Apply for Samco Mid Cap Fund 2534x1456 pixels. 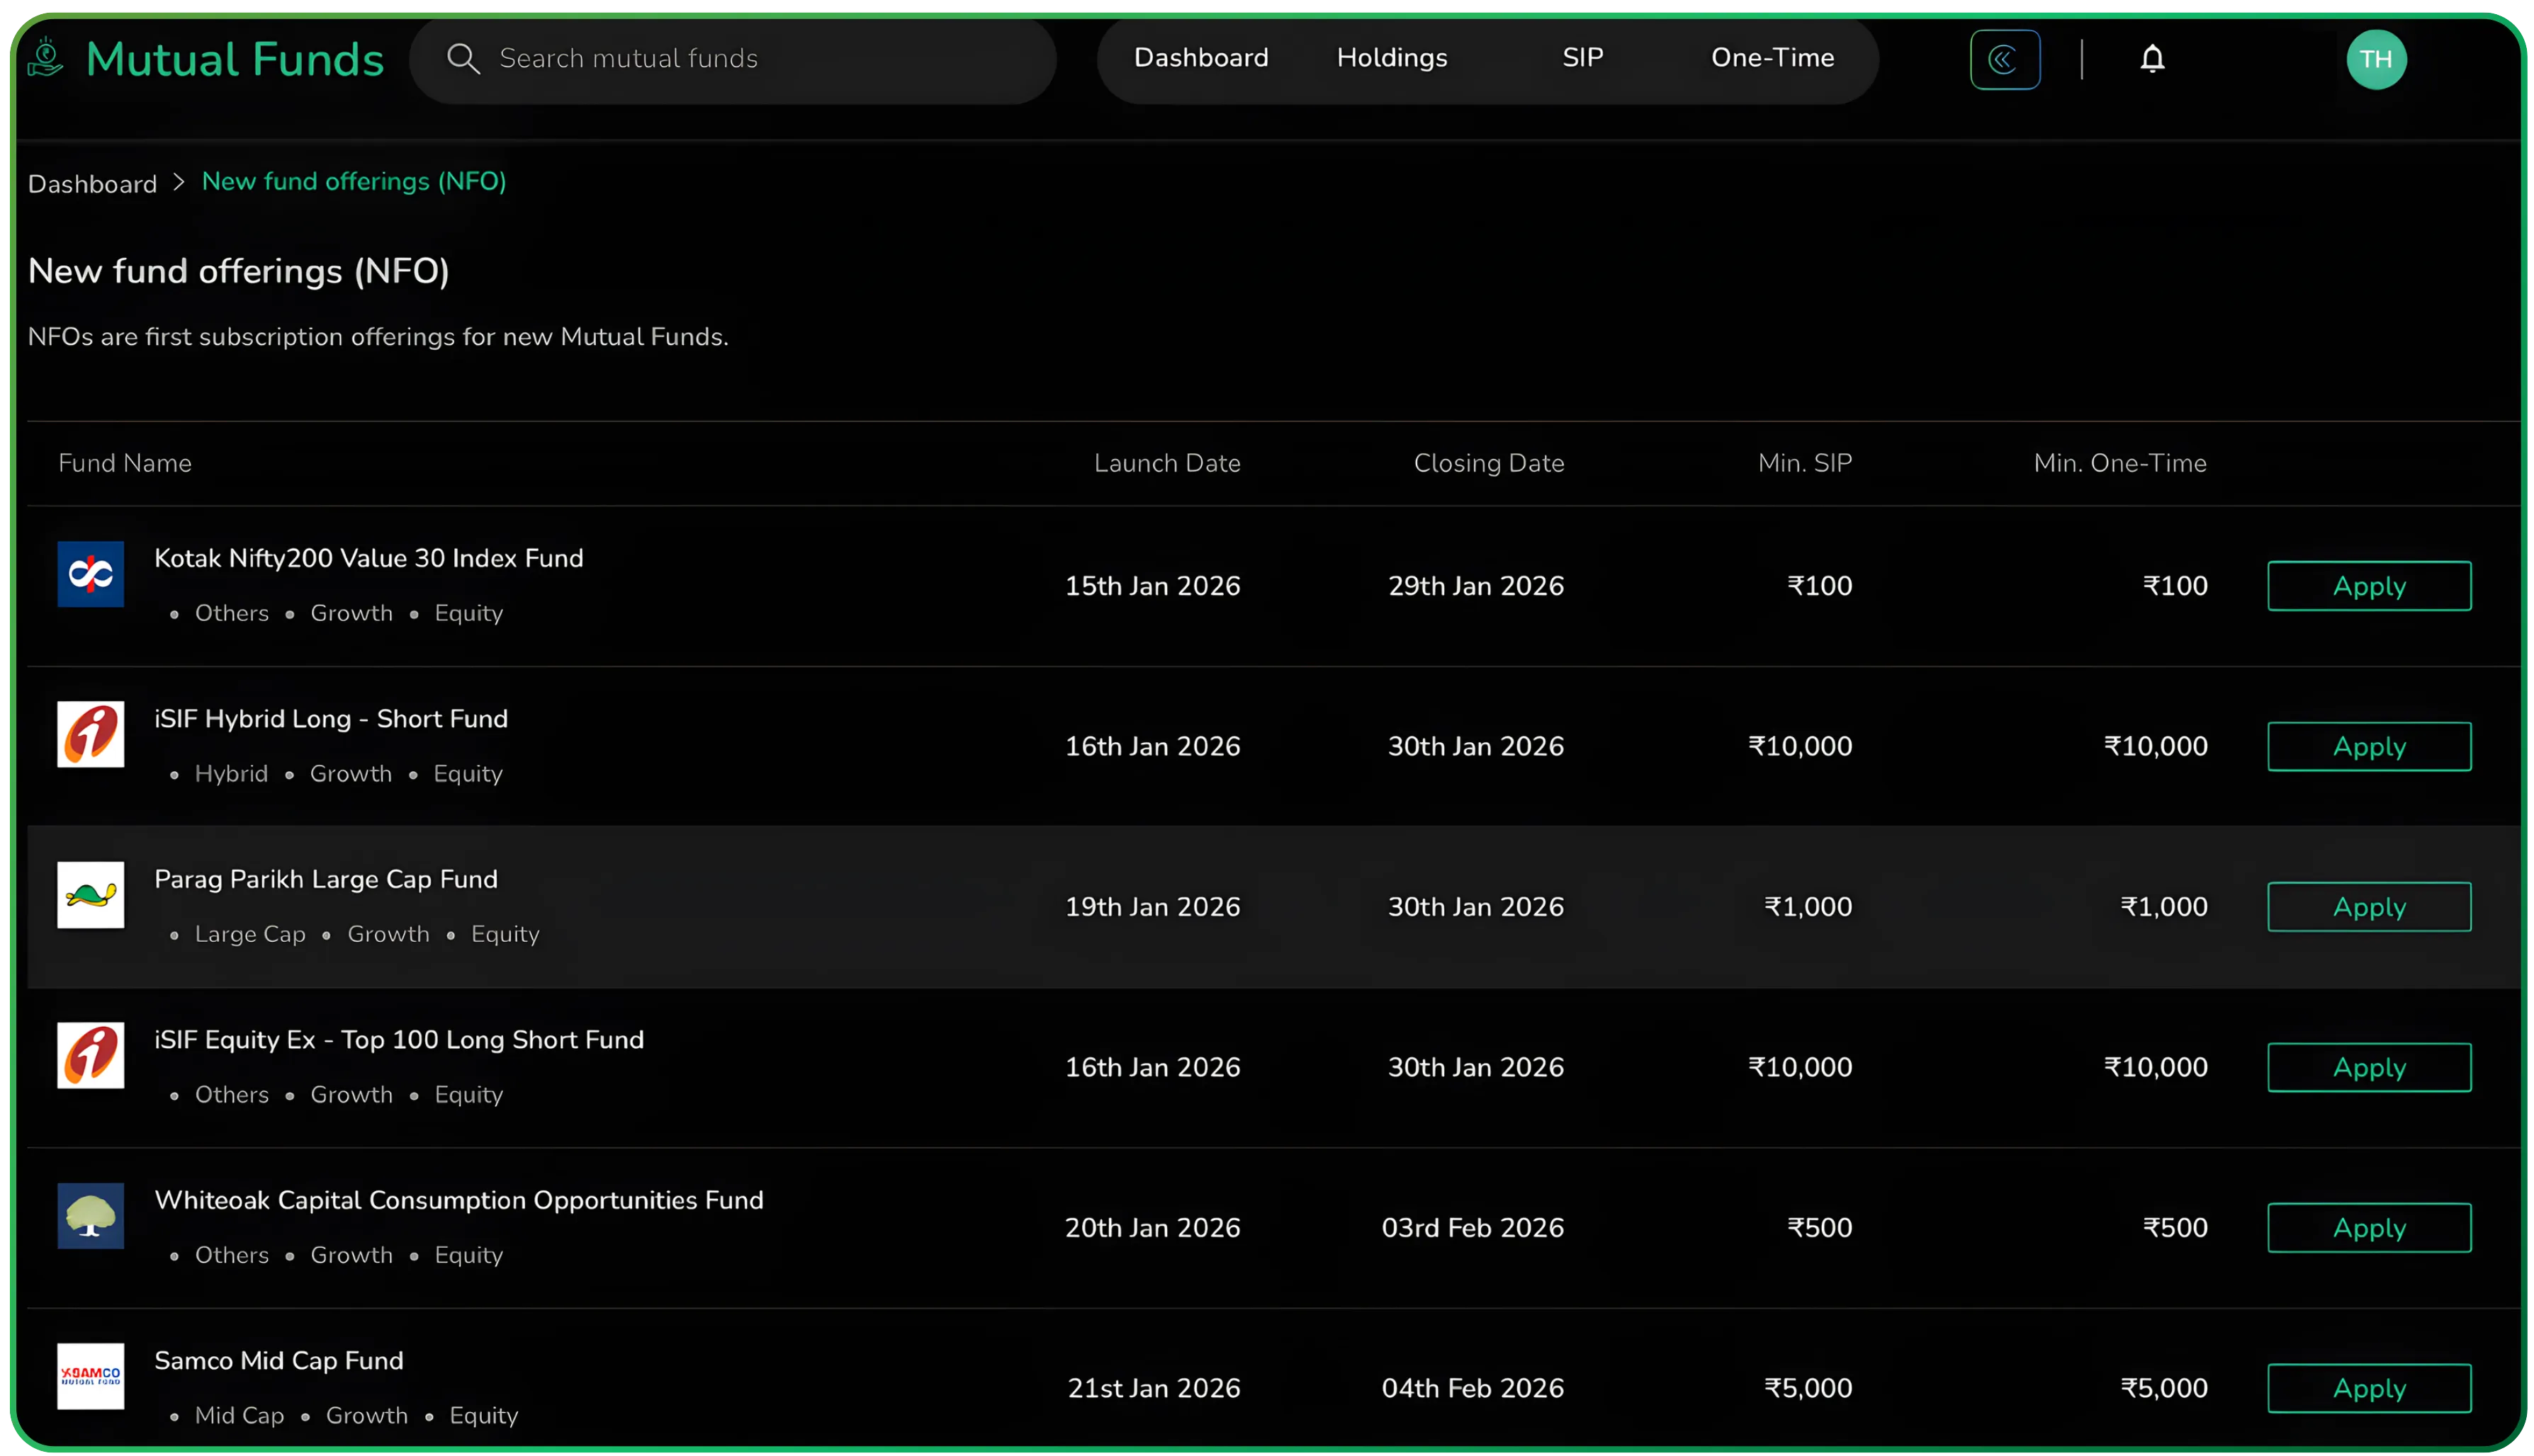[x=2368, y=1388]
